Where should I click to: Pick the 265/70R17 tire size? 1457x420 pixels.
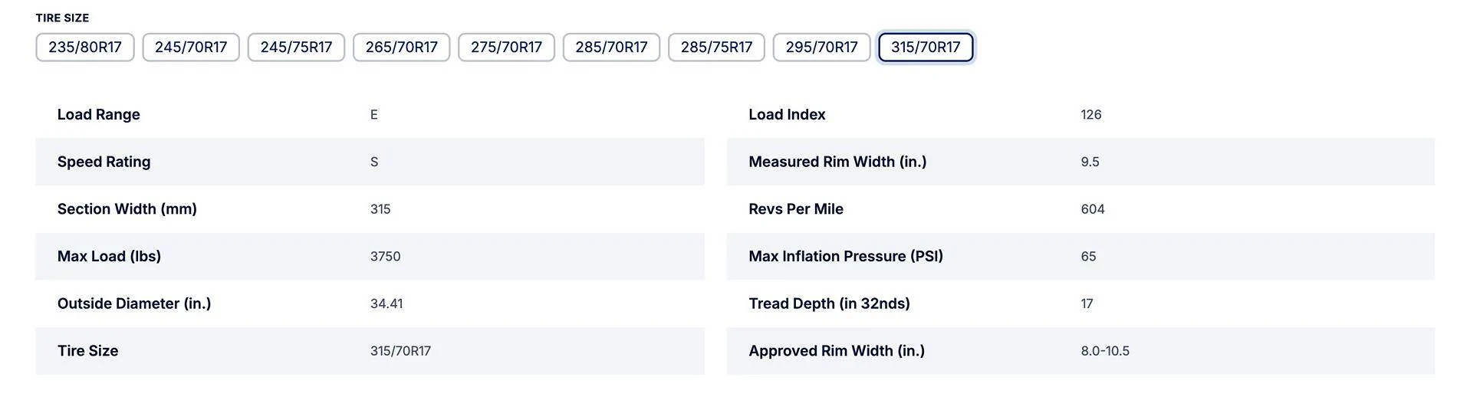[x=401, y=48]
